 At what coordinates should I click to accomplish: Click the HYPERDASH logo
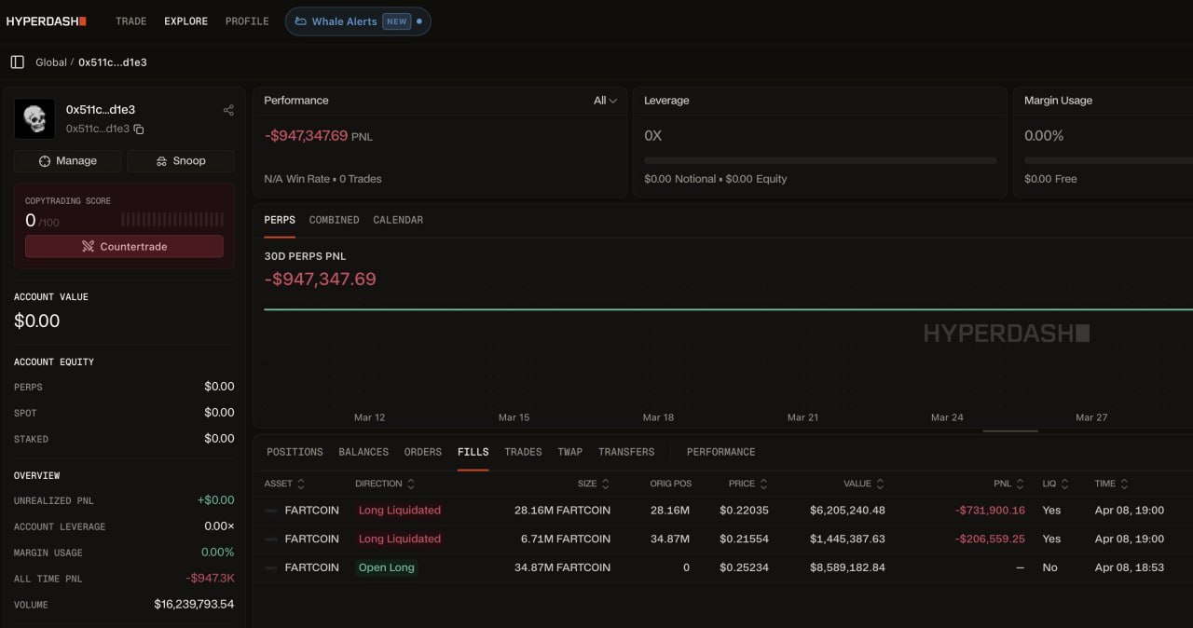tap(47, 20)
